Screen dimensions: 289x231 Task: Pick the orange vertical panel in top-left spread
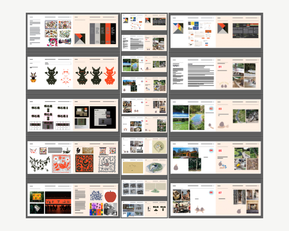tap(113, 33)
